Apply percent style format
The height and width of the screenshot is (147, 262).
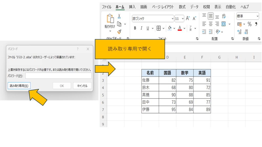pyautogui.click(x=249, y=24)
